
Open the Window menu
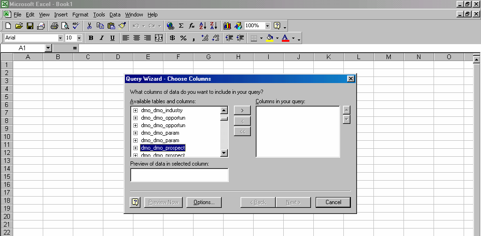coord(134,15)
